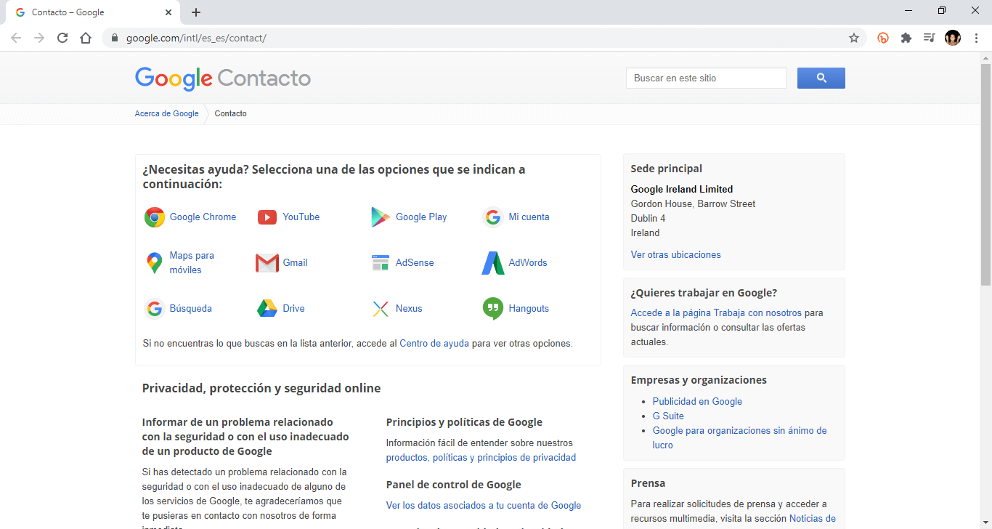
Task: Open the Hangouts text link
Action: pos(529,309)
